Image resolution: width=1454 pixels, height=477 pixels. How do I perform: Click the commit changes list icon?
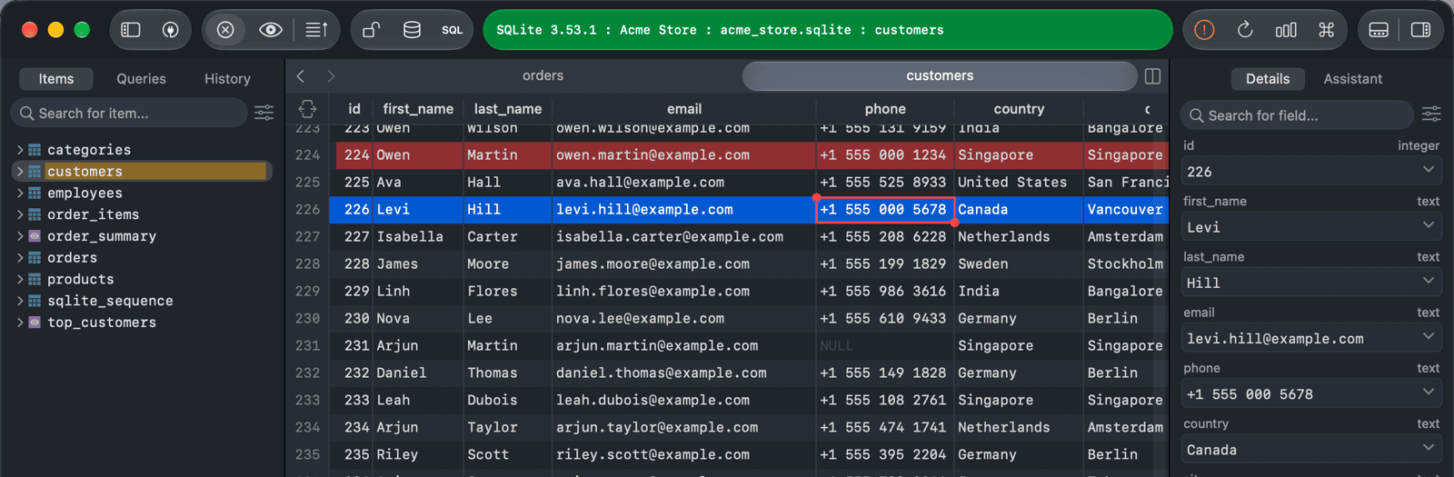(x=316, y=30)
